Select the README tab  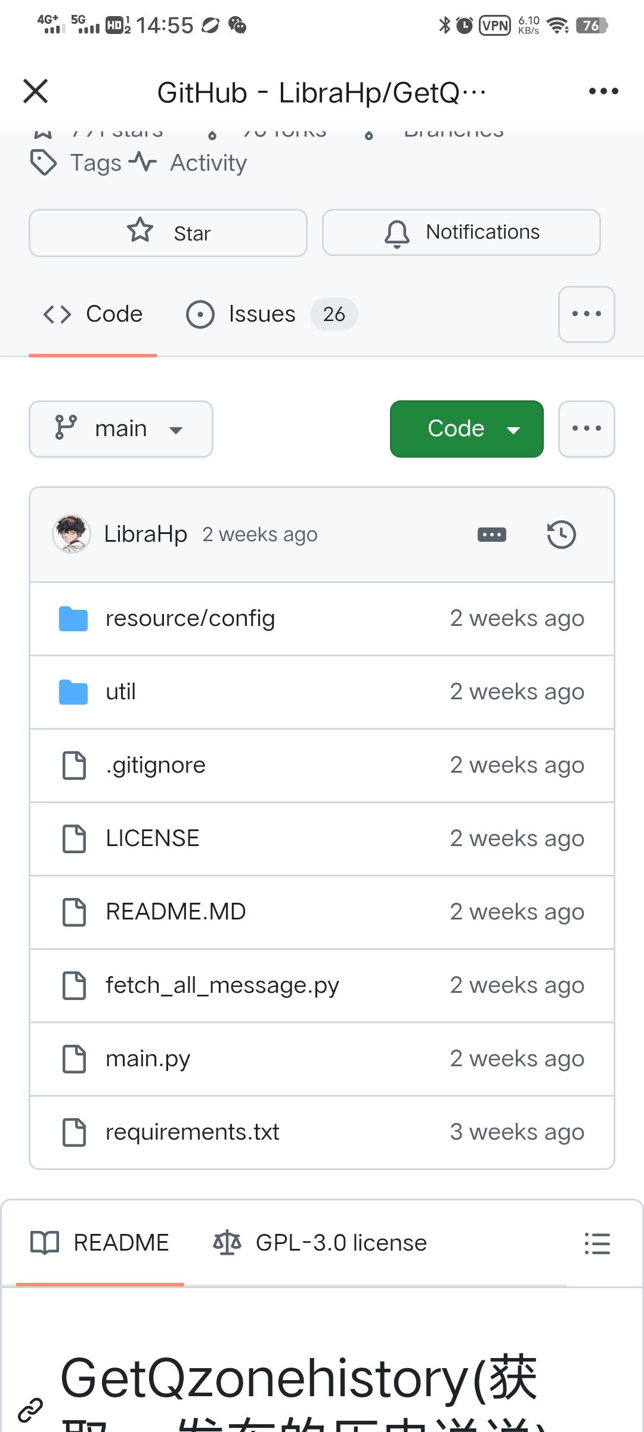100,1243
